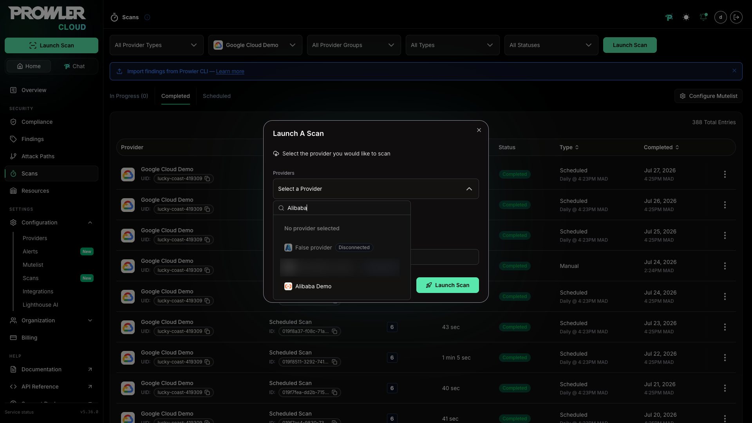The width and height of the screenshot is (752, 423).
Task: Click the green sidebar Launch Scan button
Action: tap(51, 45)
